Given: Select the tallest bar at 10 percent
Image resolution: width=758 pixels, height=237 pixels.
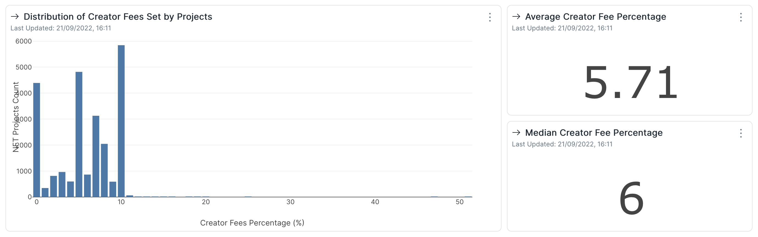Looking at the screenshot, I should tap(121, 121).
